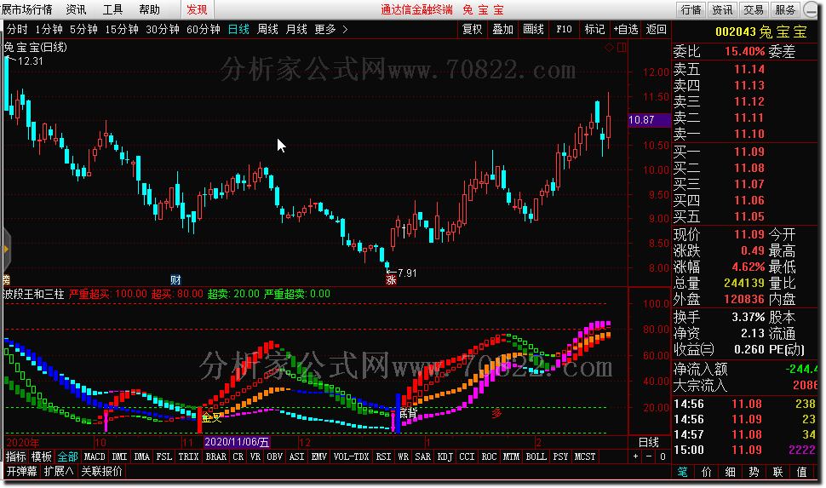Click the minus button beside the indicator tabs

tap(649, 456)
